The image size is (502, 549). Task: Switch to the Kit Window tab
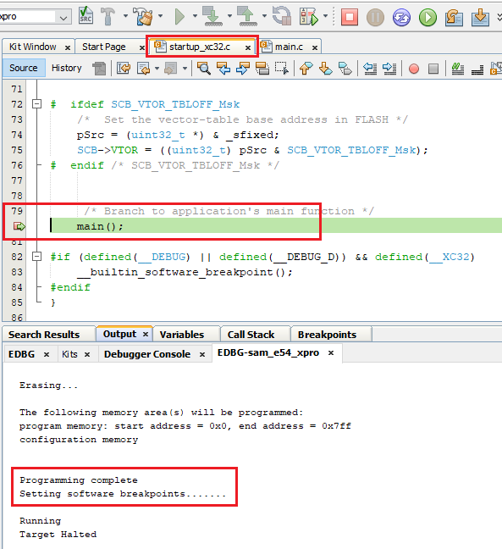pyautogui.click(x=32, y=47)
